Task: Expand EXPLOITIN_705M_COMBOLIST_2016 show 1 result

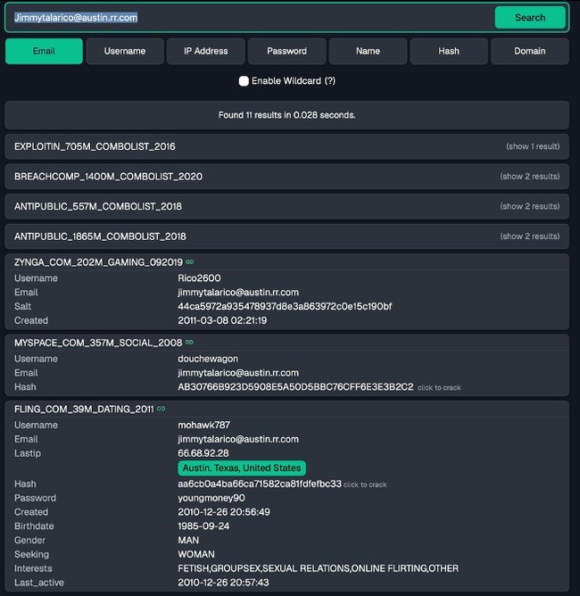Action: tap(533, 146)
